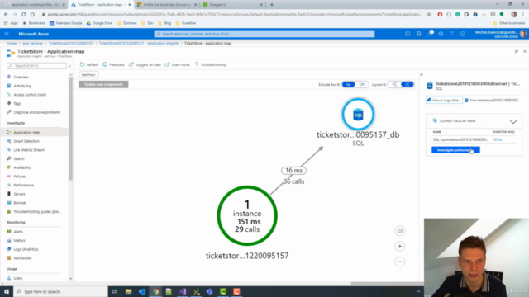The image size is (529, 297).
Task: Open Troubleshooting guides (preview)
Action: pos(36,211)
